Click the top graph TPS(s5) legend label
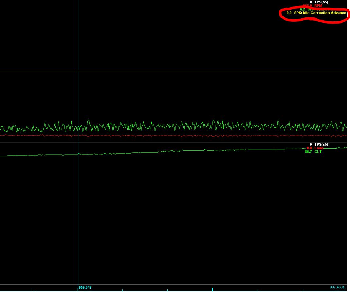The width and height of the screenshot is (350, 292). (321, 2)
